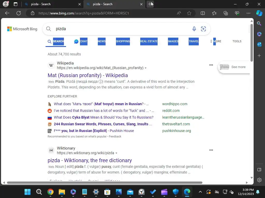Viewport: 265px width, 198px height.
Task: Search using an image
Action: [203, 29]
